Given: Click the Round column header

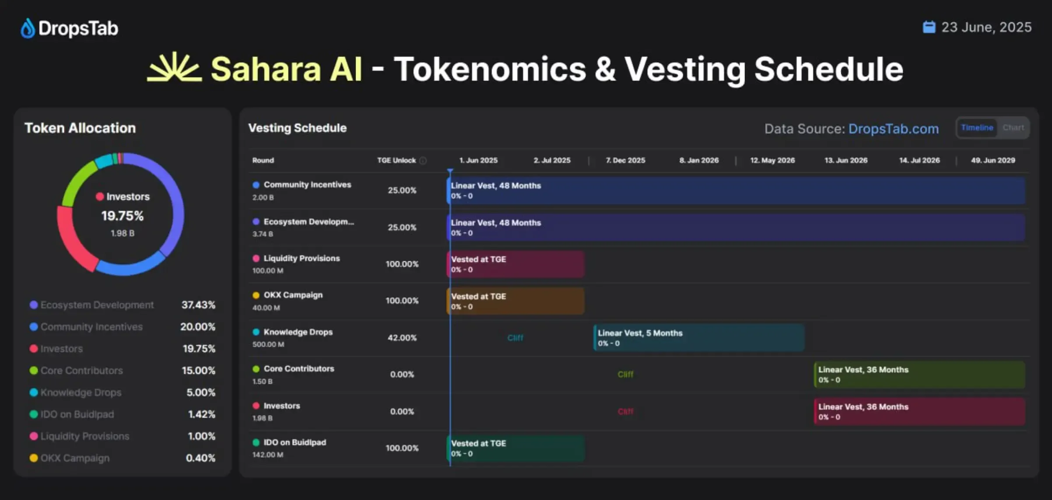Looking at the screenshot, I should pos(263,161).
